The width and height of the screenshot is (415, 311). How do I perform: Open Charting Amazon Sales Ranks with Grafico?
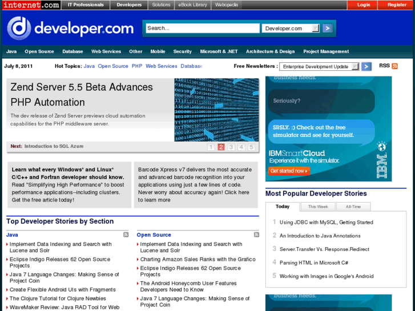198,260
